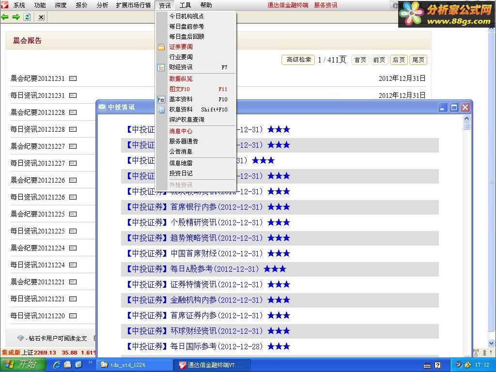Click the document icon next to 每日资讯20121220
The width and height of the screenshot is (496, 372).
[73, 315]
